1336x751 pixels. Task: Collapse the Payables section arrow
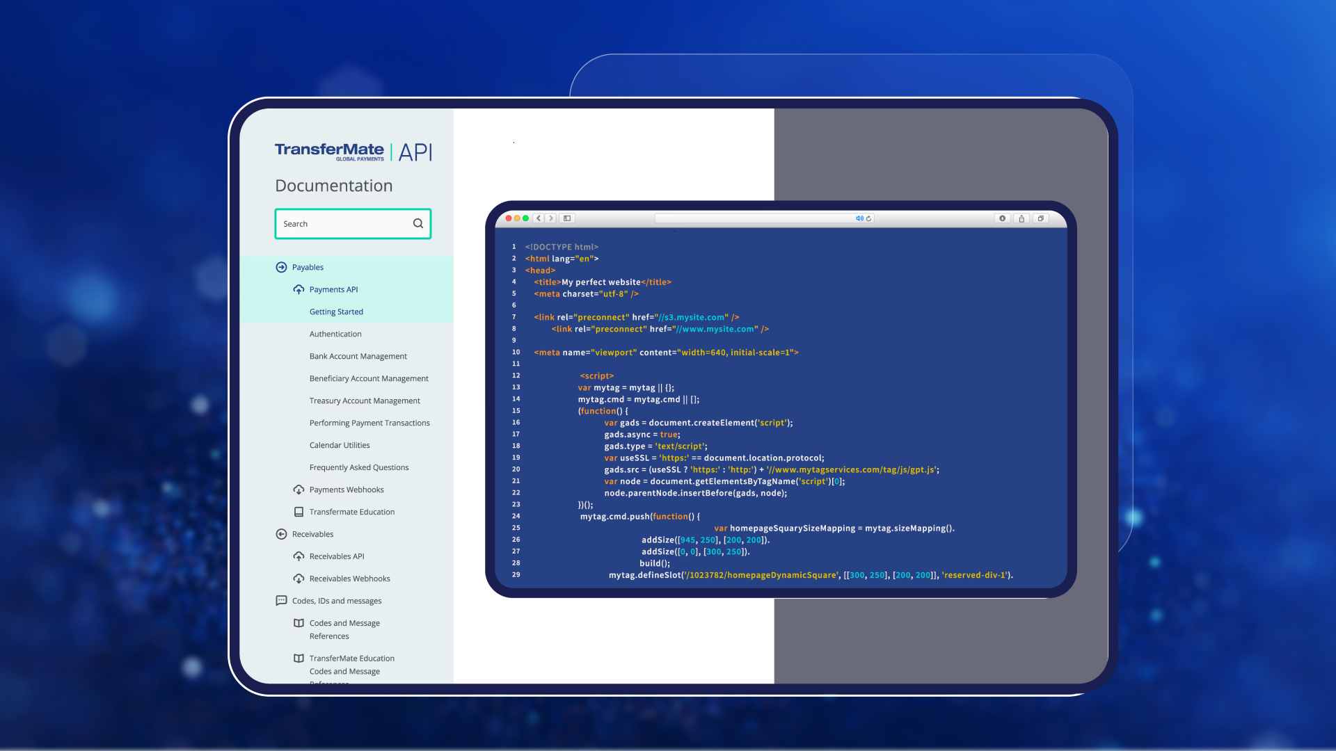pos(281,267)
